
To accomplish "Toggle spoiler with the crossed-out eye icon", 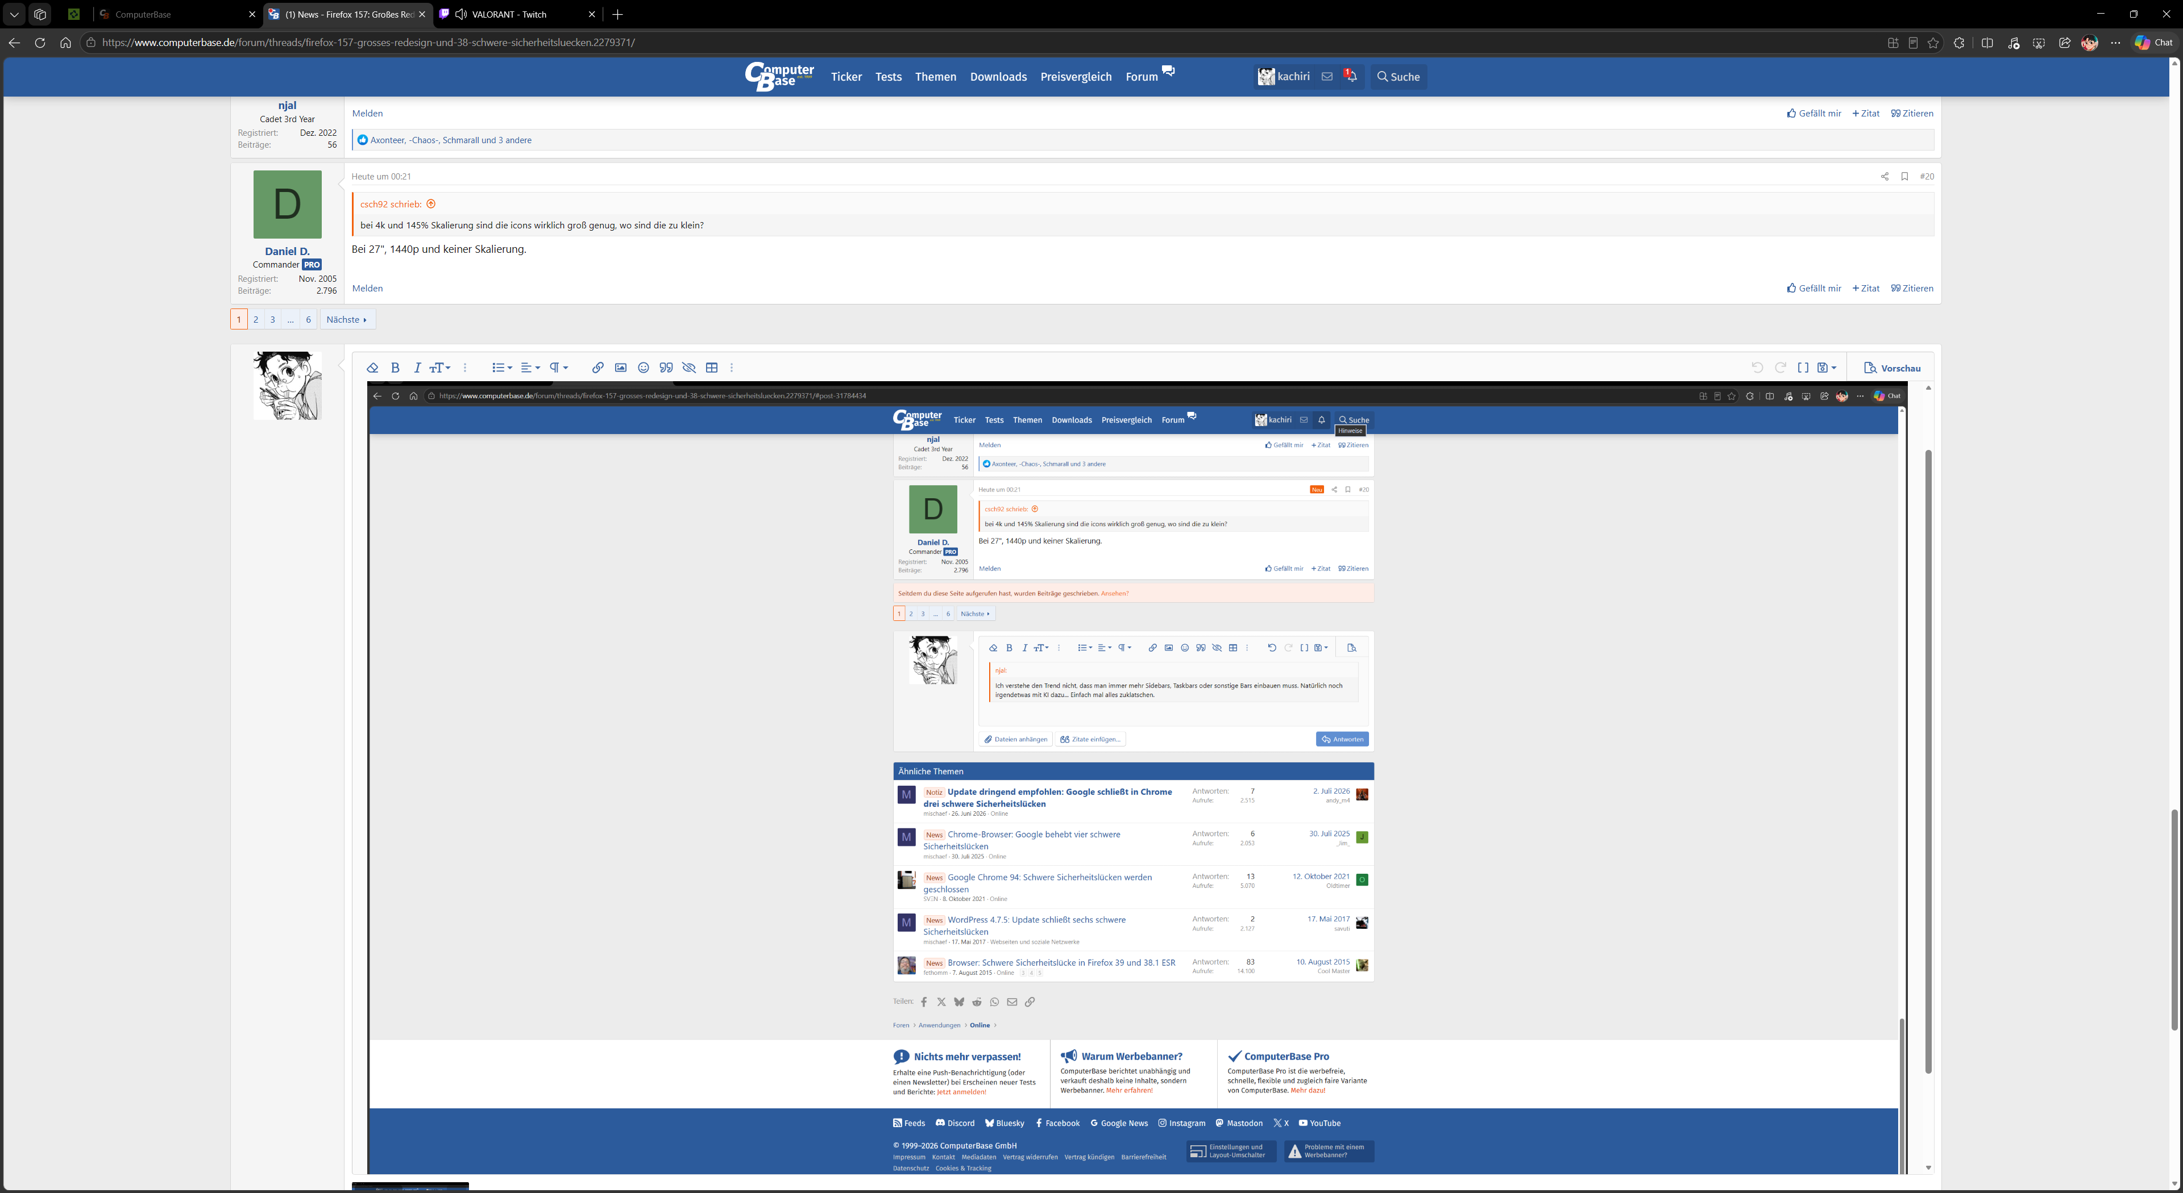I will tap(689, 368).
